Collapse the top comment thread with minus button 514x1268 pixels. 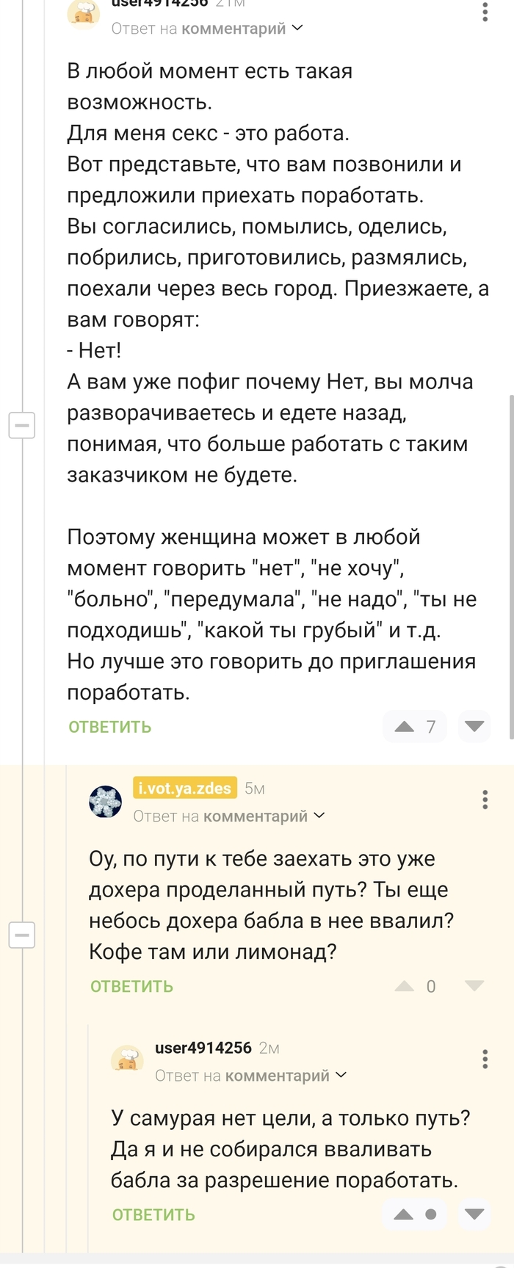22,425
